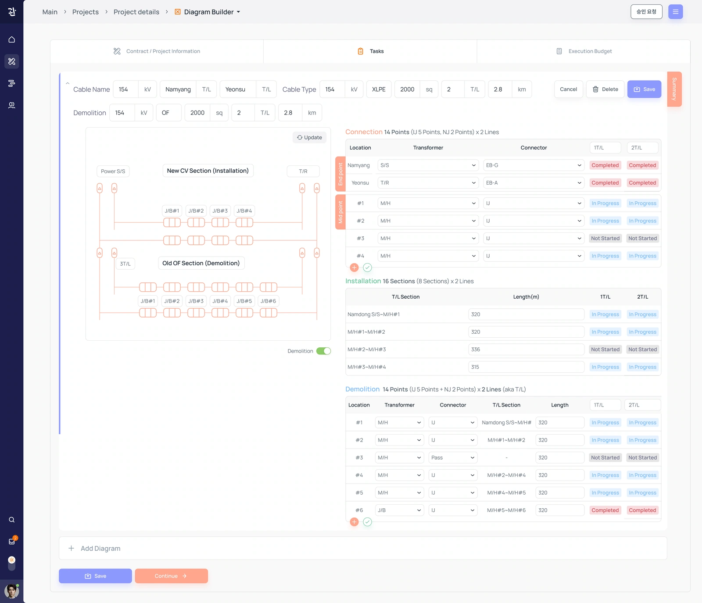Click the Cancel button
The image size is (702, 603).
click(x=569, y=89)
